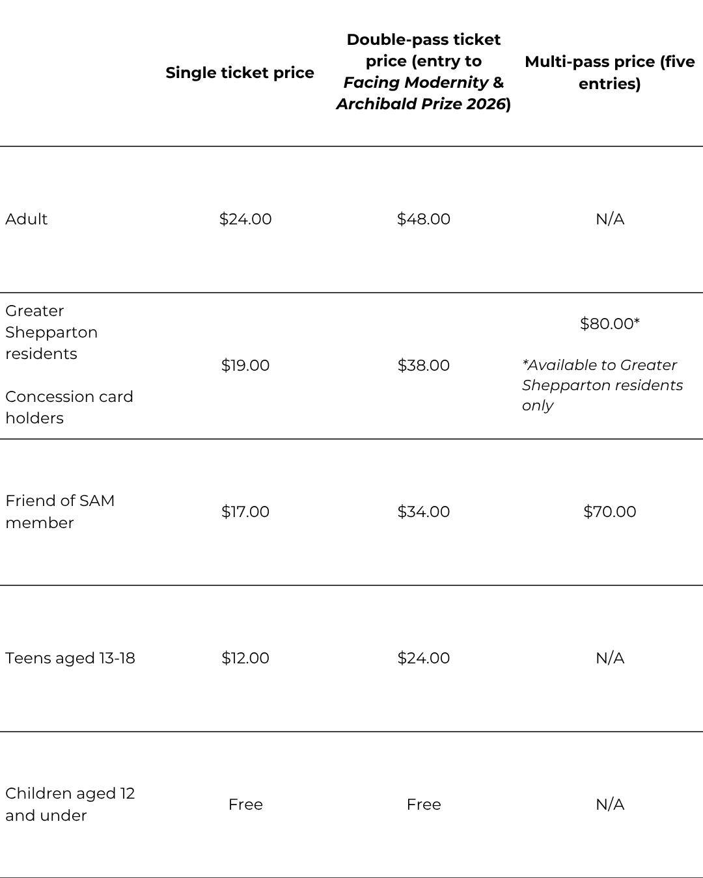This screenshot has width=703, height=878.
Task: Click the Adult single ticket price $24.00
Action: 245,219
